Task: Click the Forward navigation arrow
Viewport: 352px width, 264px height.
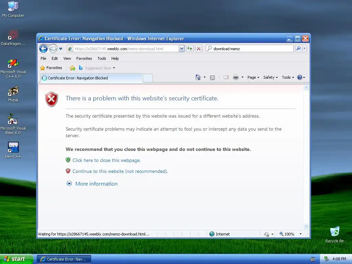Action: tap(53, 48)
